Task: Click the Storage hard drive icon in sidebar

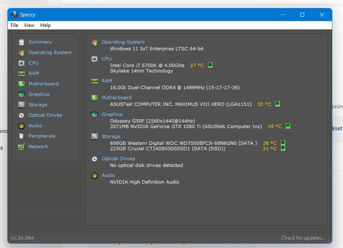Action: [21, 105]
